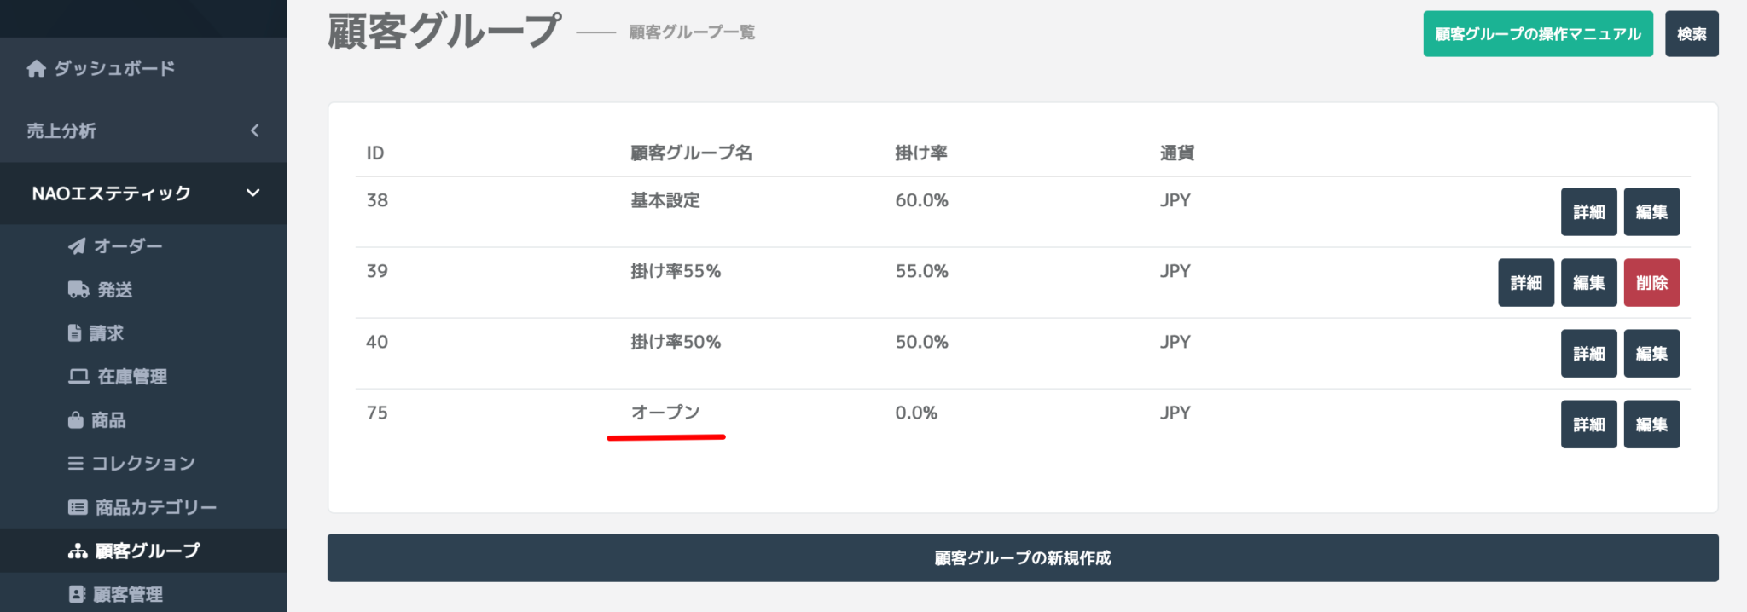Click the shipping truck icon
This screenshot has width=1747, height=612.
click(x=78, y=290)
